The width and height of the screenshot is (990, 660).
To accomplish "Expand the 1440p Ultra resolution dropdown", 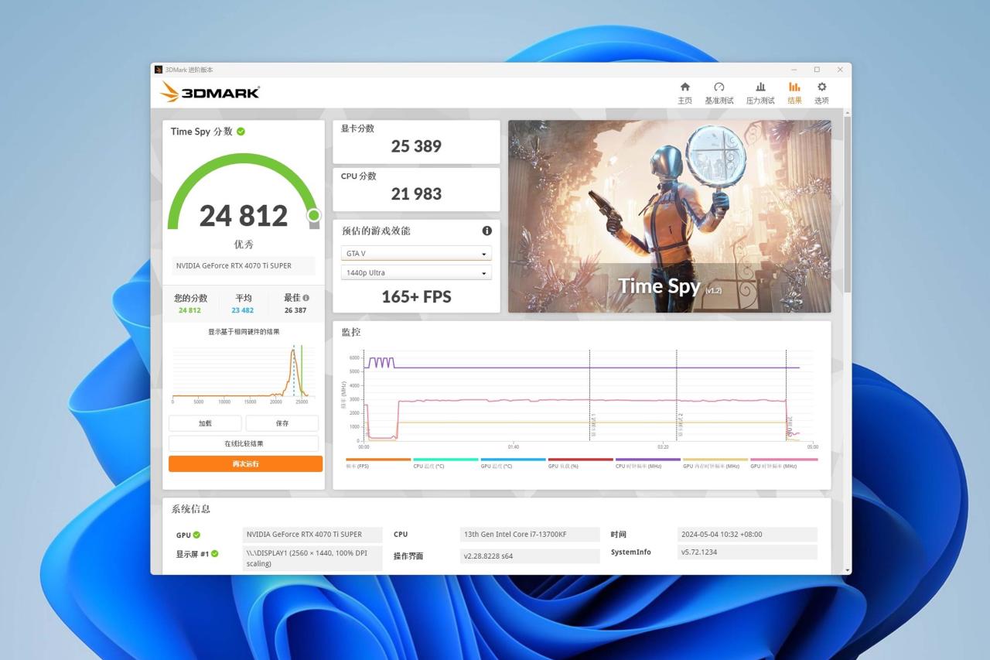I will (x=416, y=272).
